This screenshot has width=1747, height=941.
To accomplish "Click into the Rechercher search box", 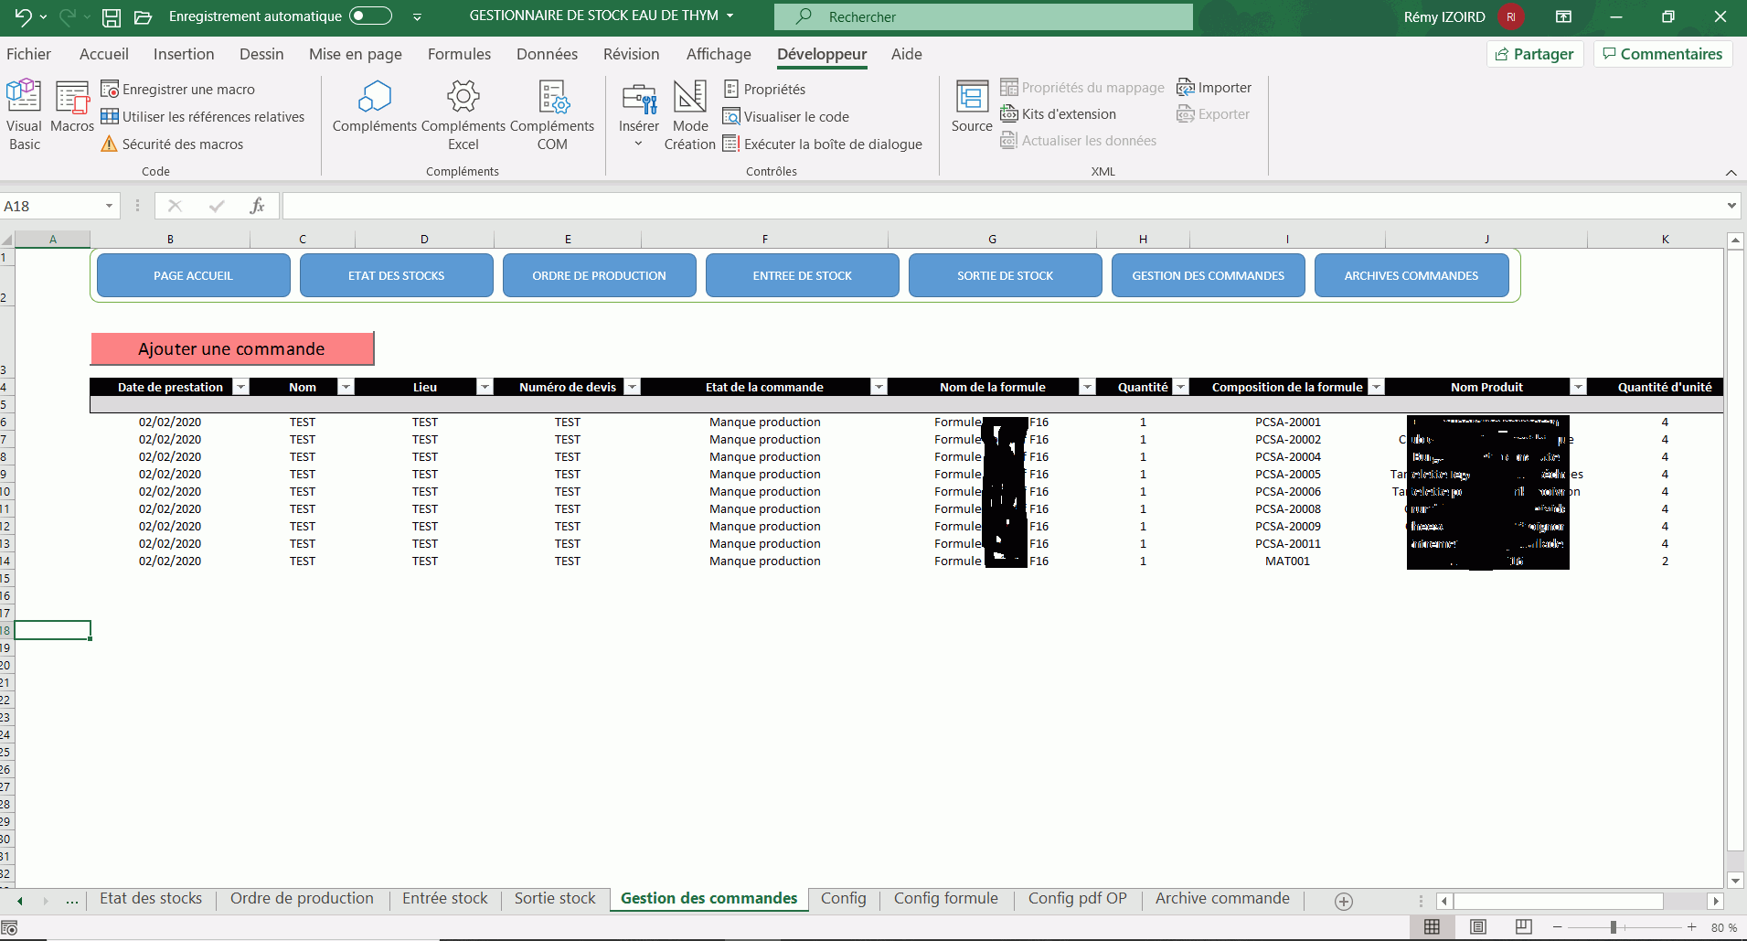I will point(983,16).
